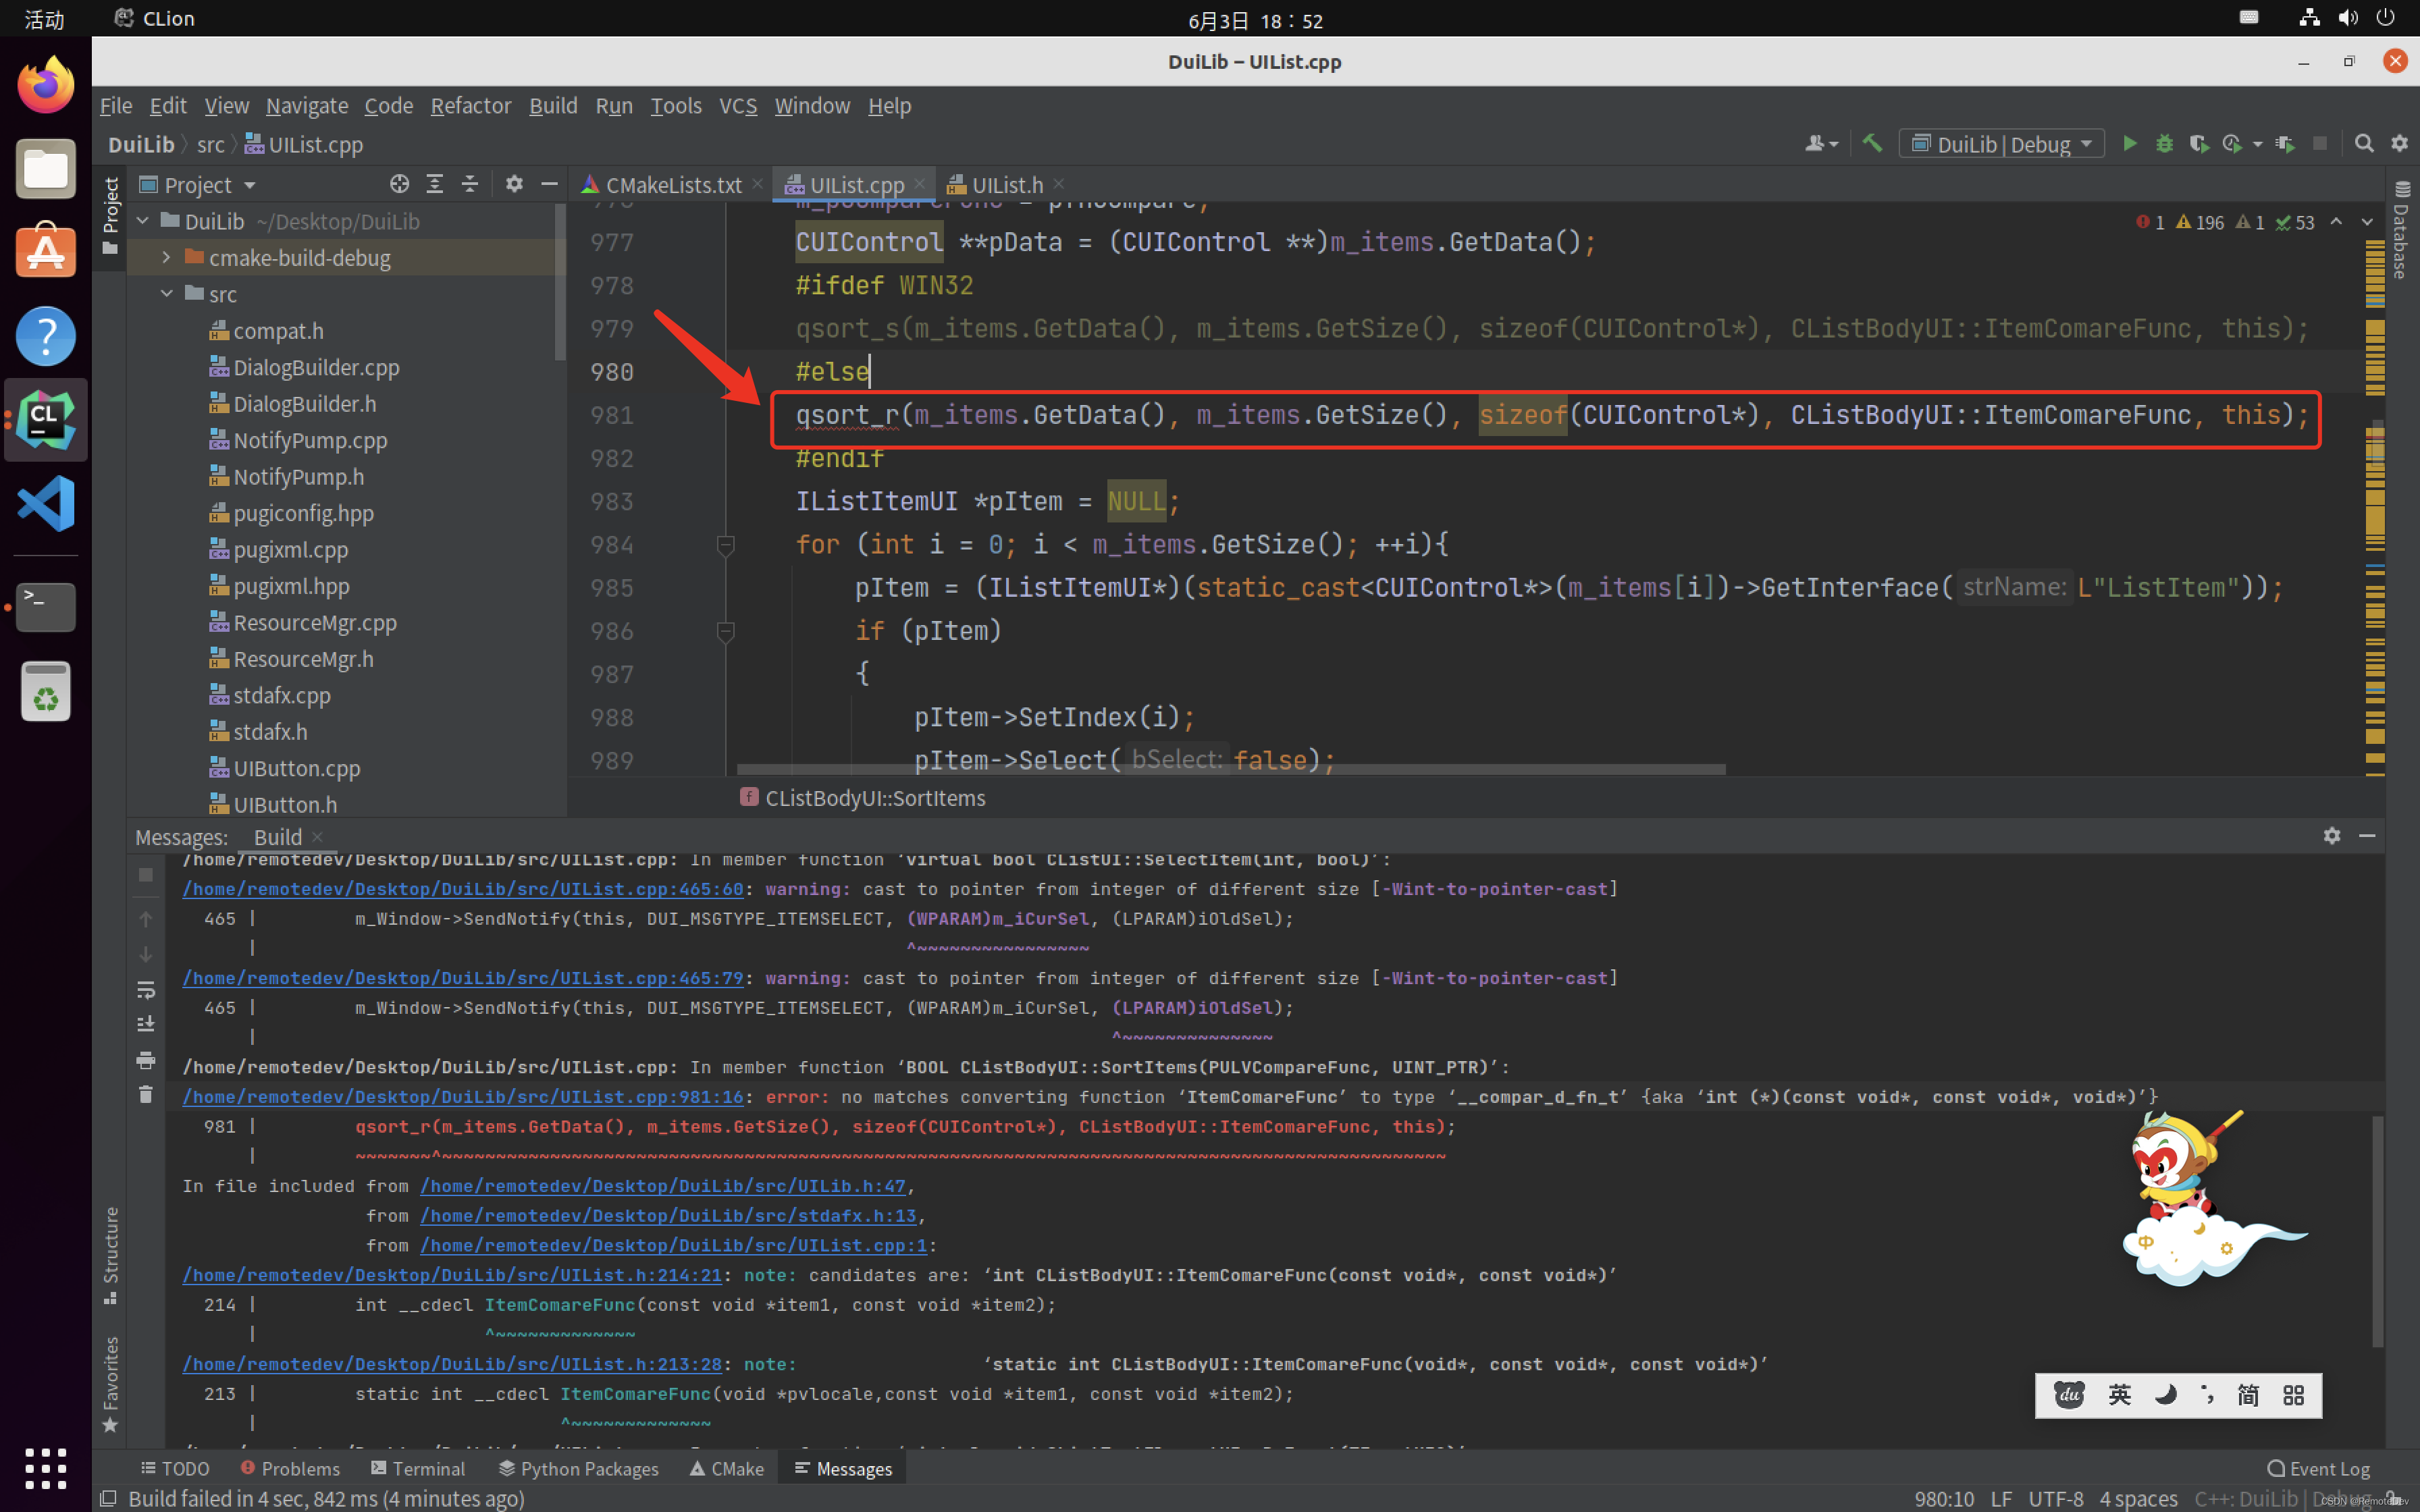Clear all messages with the trash icon
Image resolution: width=2420 pixels, height=1512 pixels.
(x=146, y=1095)
